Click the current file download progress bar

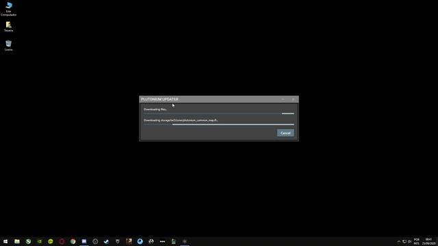coord(219,124)
